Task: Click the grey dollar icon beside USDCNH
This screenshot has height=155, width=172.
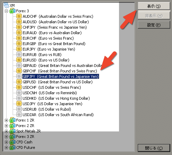Action: (19, 93)
